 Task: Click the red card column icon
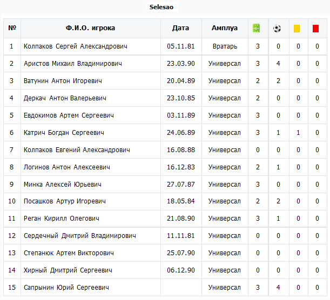click(x=315, y=29)
